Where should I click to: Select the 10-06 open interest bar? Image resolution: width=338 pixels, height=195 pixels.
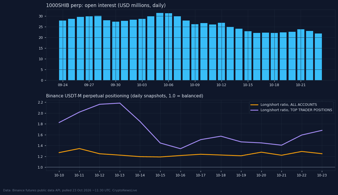click(168, 47)
